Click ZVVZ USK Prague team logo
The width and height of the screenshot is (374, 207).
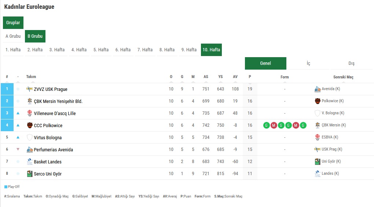tap(30, 89)
